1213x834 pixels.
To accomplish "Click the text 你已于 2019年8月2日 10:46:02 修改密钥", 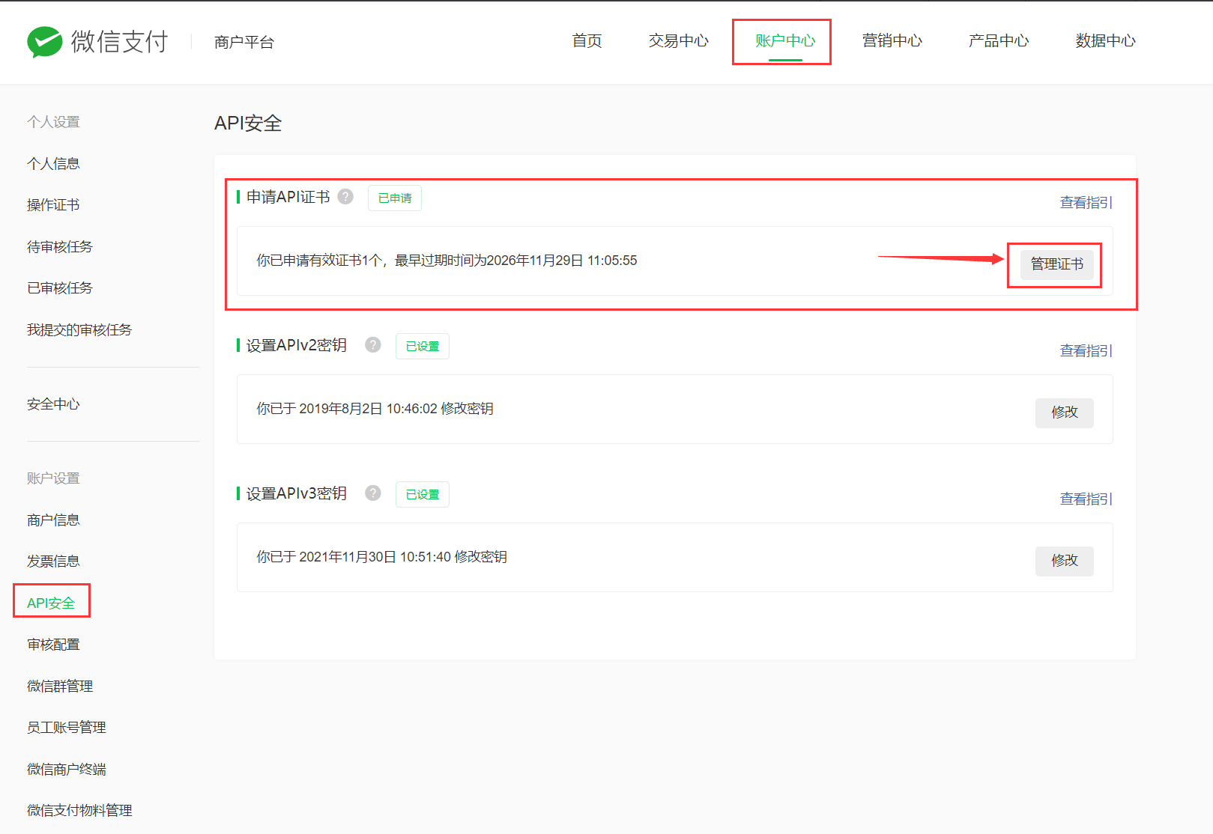I will coord(375,409).
